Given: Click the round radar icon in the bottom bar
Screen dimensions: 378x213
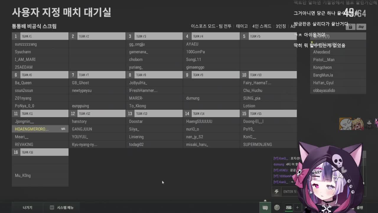Looking at the screenshot, I should point(277,208).
